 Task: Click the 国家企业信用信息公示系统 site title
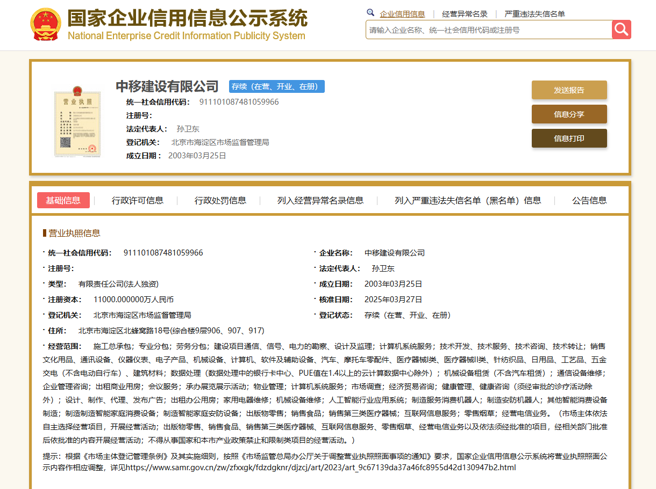(x=187, y=18)
